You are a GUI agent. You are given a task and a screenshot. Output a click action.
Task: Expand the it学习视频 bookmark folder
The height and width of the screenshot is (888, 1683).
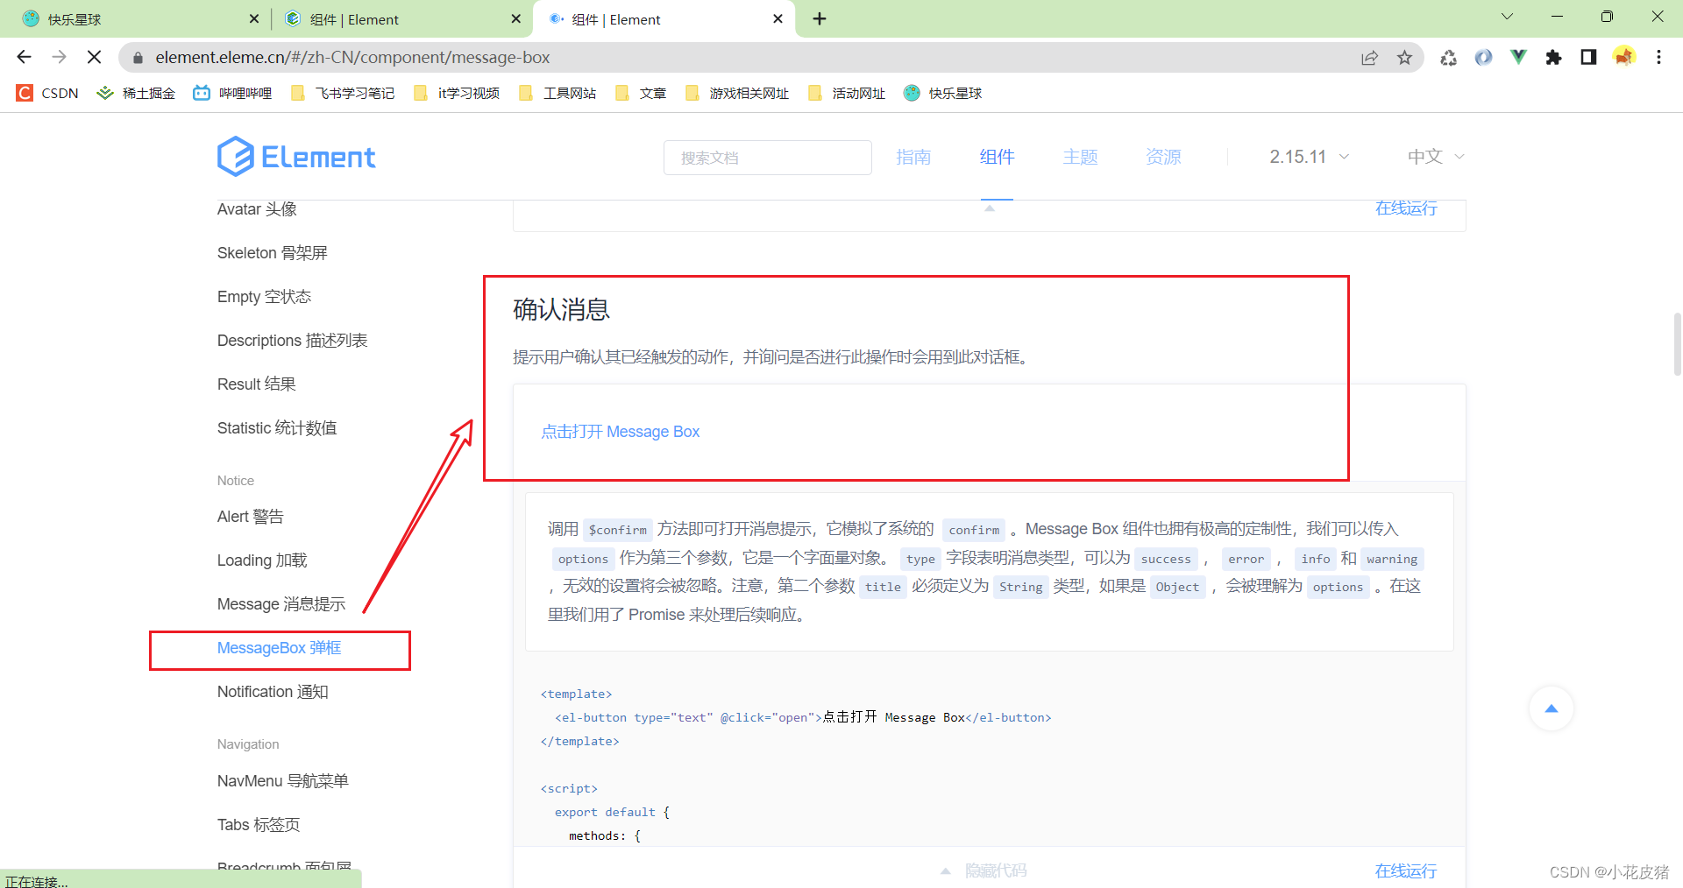pos(457,93)
